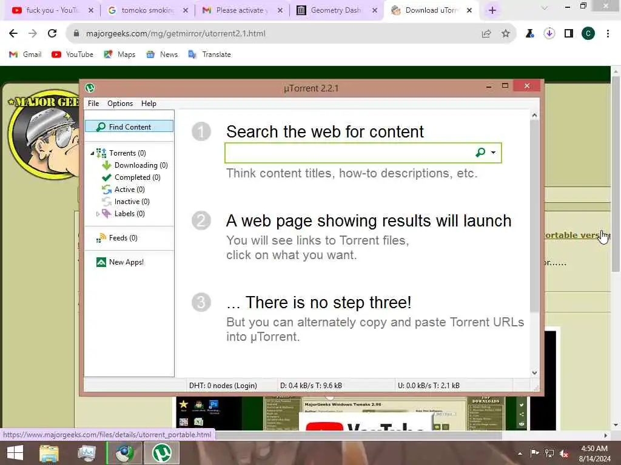Image resolution: width=621 pixels, height=465 pixels.
Task: Open Maps bookmark
Action: pyautogui.click(x=119, y=54)
